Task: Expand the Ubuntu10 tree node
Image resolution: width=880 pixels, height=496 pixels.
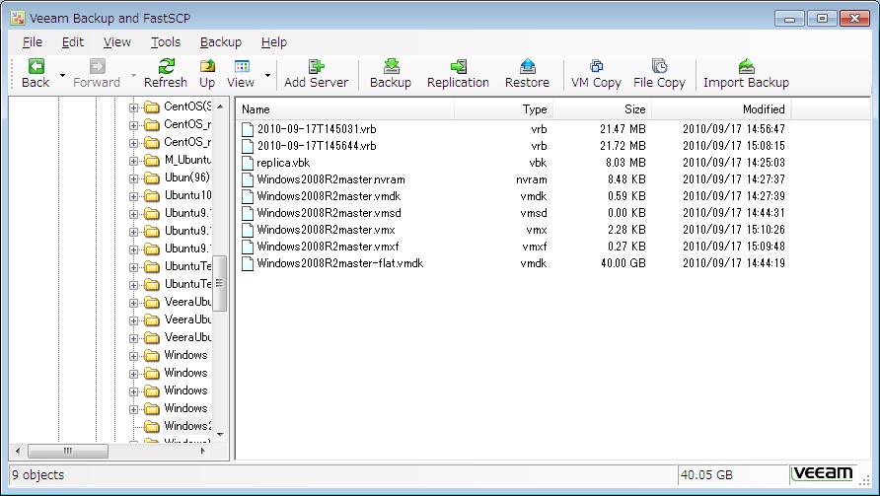Action: tap(133, 196)
